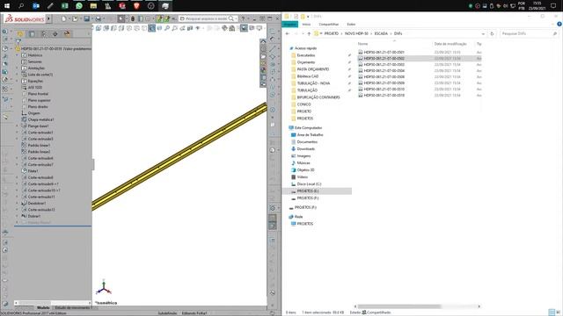This screenshot has height=316, width=563.
Task: Activate the Select cursor tool in SolidWorks
Action: 121,18
